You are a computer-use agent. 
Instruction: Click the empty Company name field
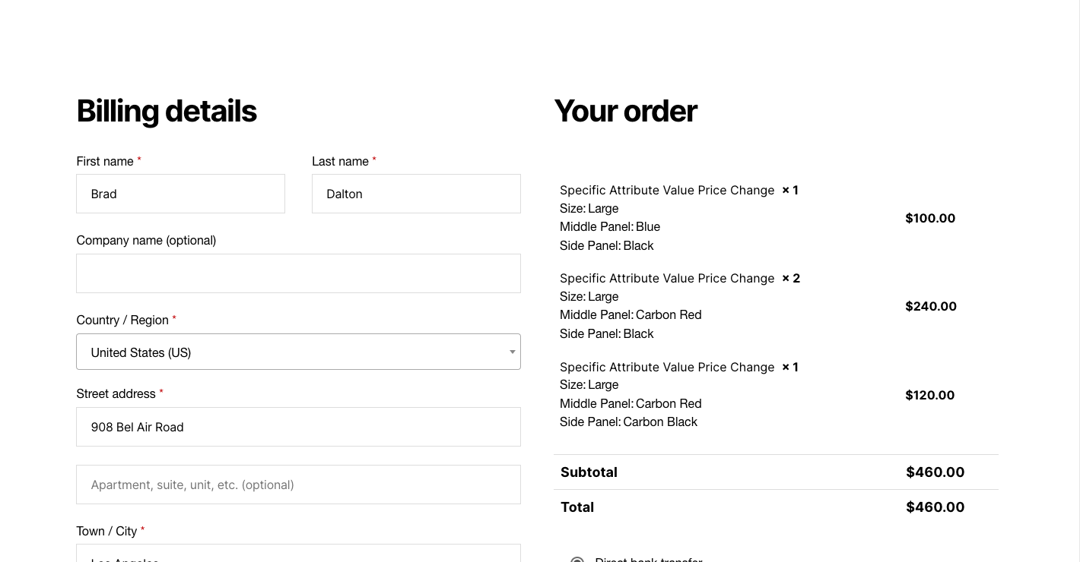[x=298, y=273]
